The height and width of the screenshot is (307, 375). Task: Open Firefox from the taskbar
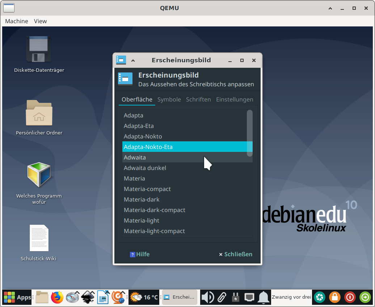(57, 297)
